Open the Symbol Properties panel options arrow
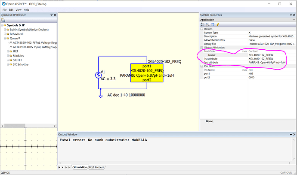 (291, 15)
